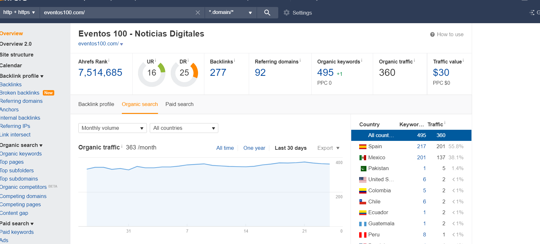Click Peru's 8 keywords count
This screenshot has width=540, height=244.
(425, 235)
